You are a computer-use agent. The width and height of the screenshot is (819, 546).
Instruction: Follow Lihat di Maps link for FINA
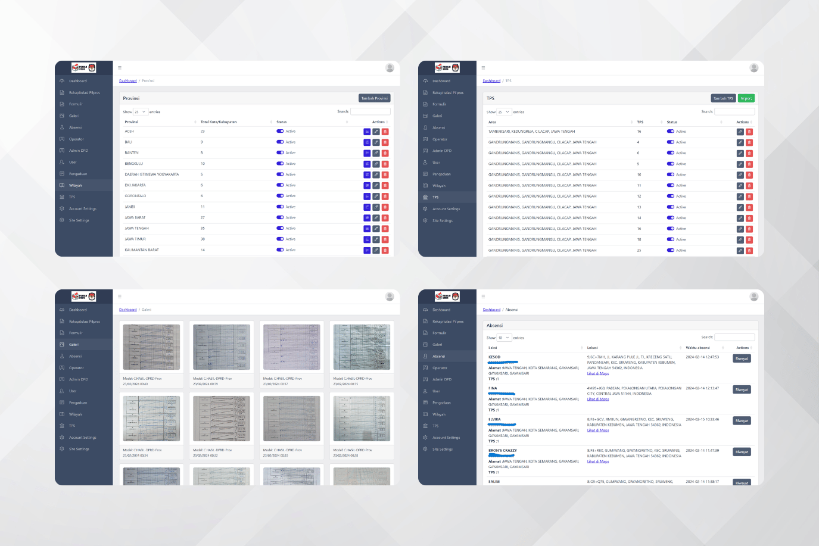(x=598, y=399)
